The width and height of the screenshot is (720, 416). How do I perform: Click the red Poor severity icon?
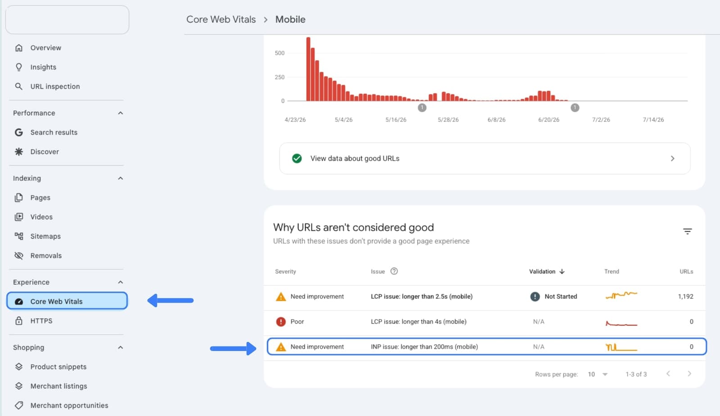(281, 322)
